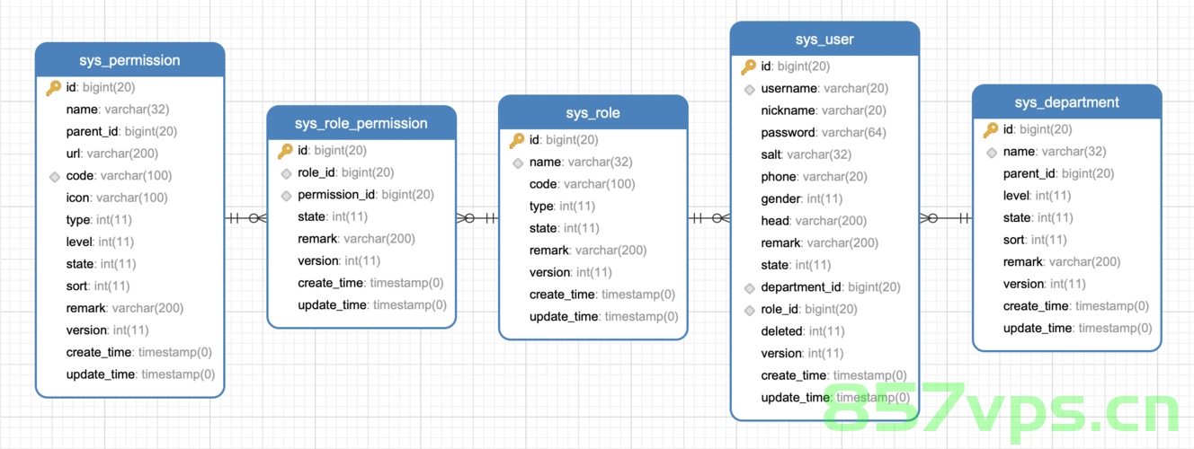Select the sys_permission table header

click(129, 60)
